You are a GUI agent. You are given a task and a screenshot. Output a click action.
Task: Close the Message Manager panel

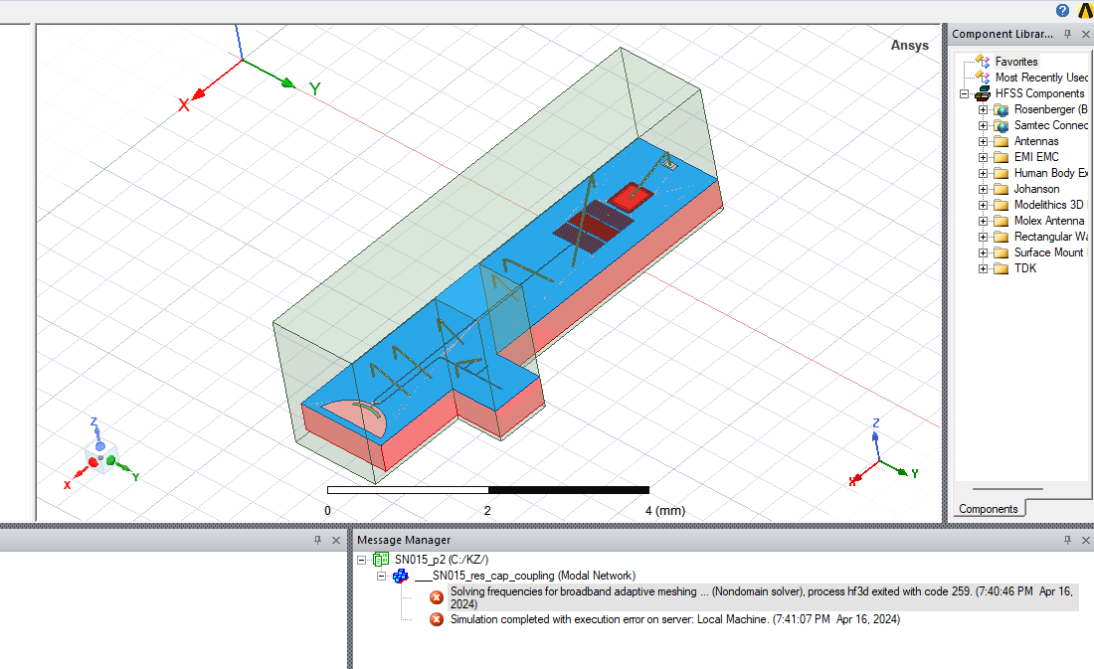point(1084,540)
